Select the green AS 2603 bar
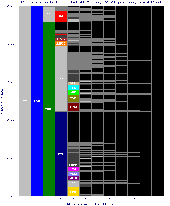The width and height of the screenshot is (170, 206). (x=49, y=109)
